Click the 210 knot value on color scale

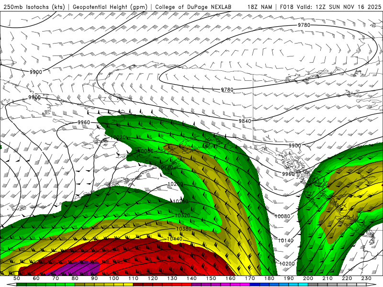tap(328, 278)
